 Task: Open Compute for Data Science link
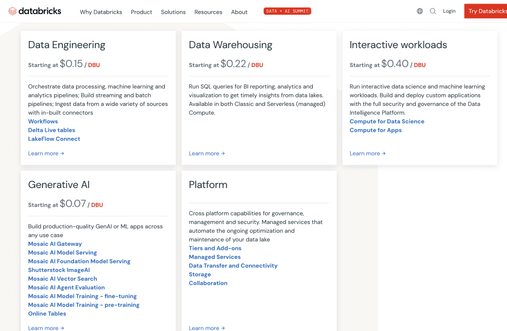click(x=387, y=121)
